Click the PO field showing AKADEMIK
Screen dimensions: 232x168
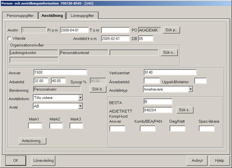(x=150, y=30)
